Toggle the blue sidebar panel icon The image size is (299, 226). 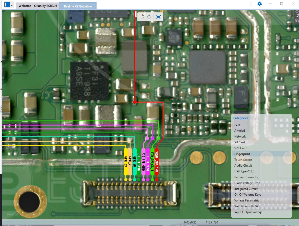(x=7, y=5)
